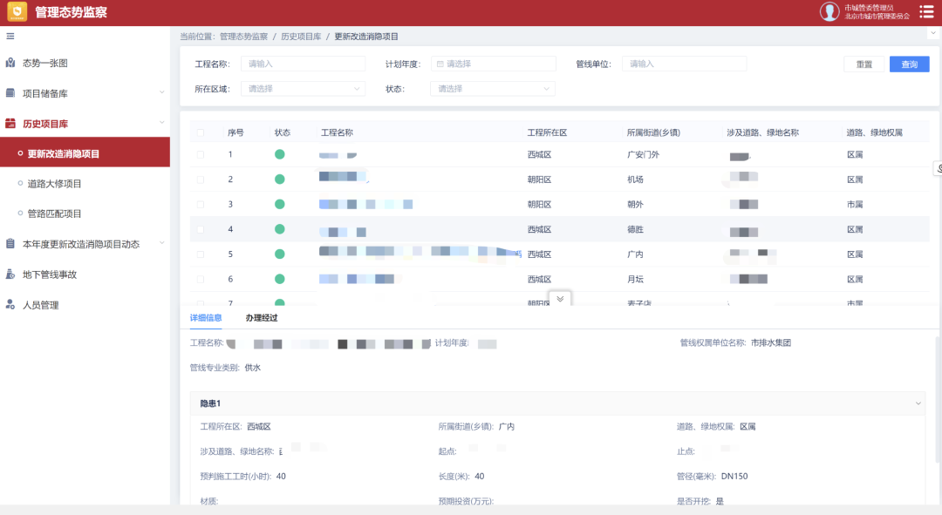Collapse the 隐患1 section

coord(918,403)
